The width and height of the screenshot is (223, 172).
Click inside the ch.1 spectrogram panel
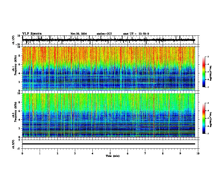[x=109, y=69]
